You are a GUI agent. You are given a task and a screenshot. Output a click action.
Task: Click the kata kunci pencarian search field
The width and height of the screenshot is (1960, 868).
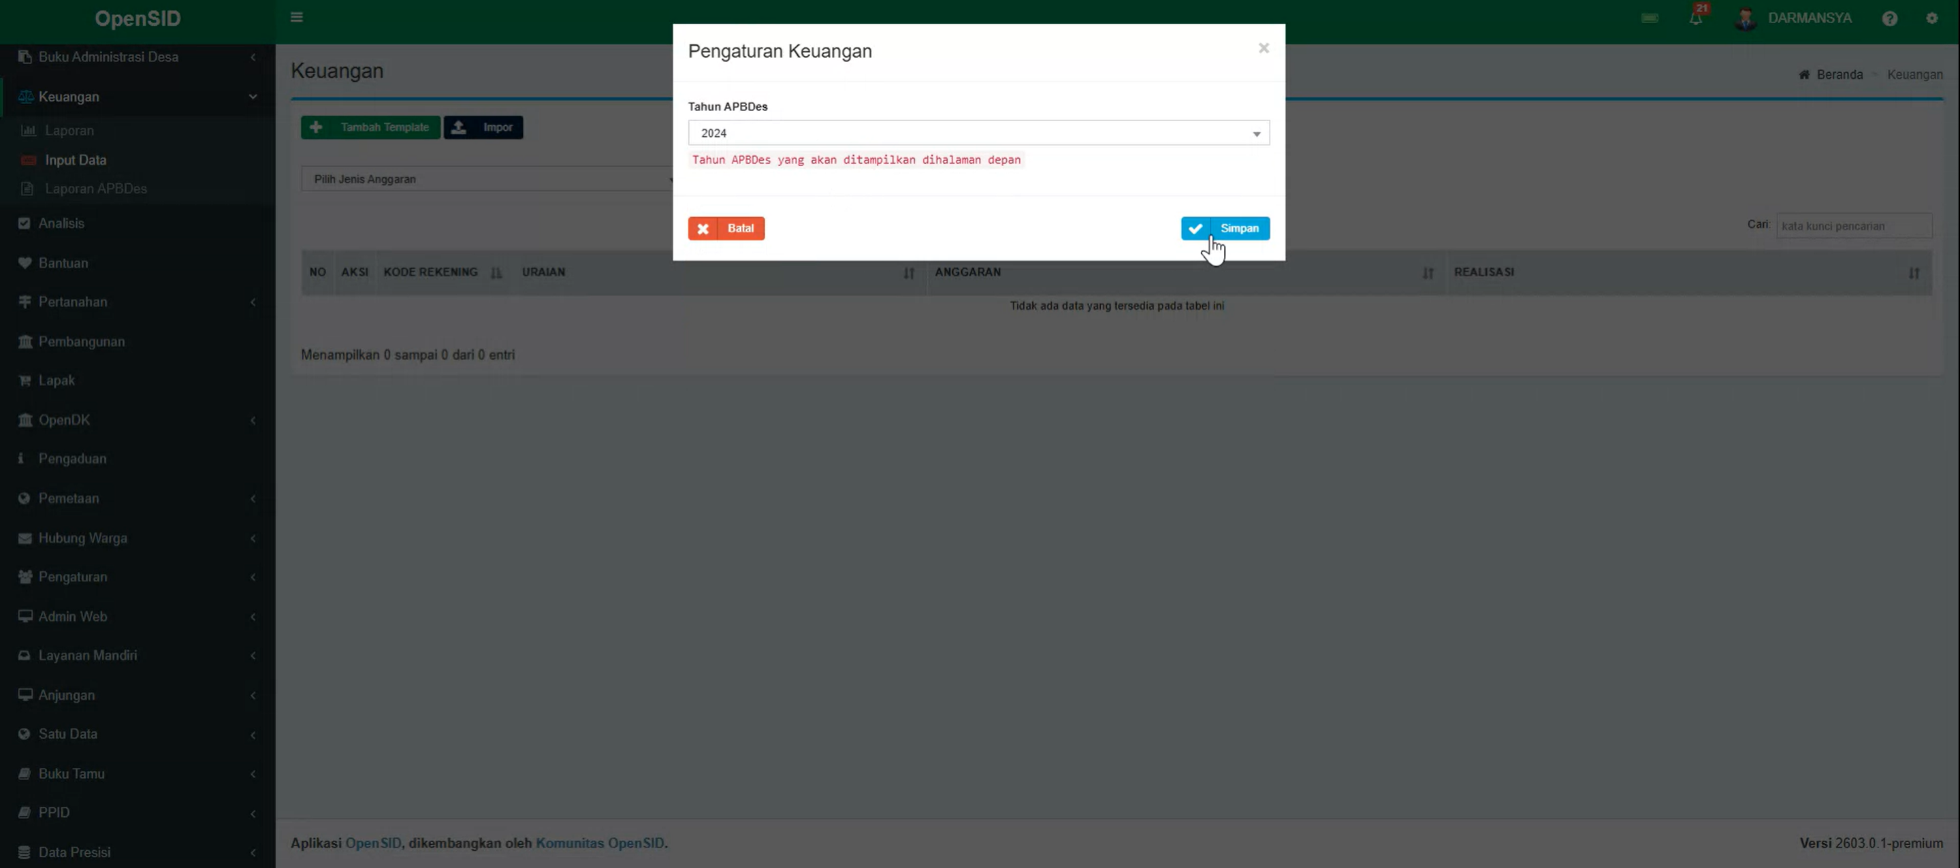(1854, 225)
